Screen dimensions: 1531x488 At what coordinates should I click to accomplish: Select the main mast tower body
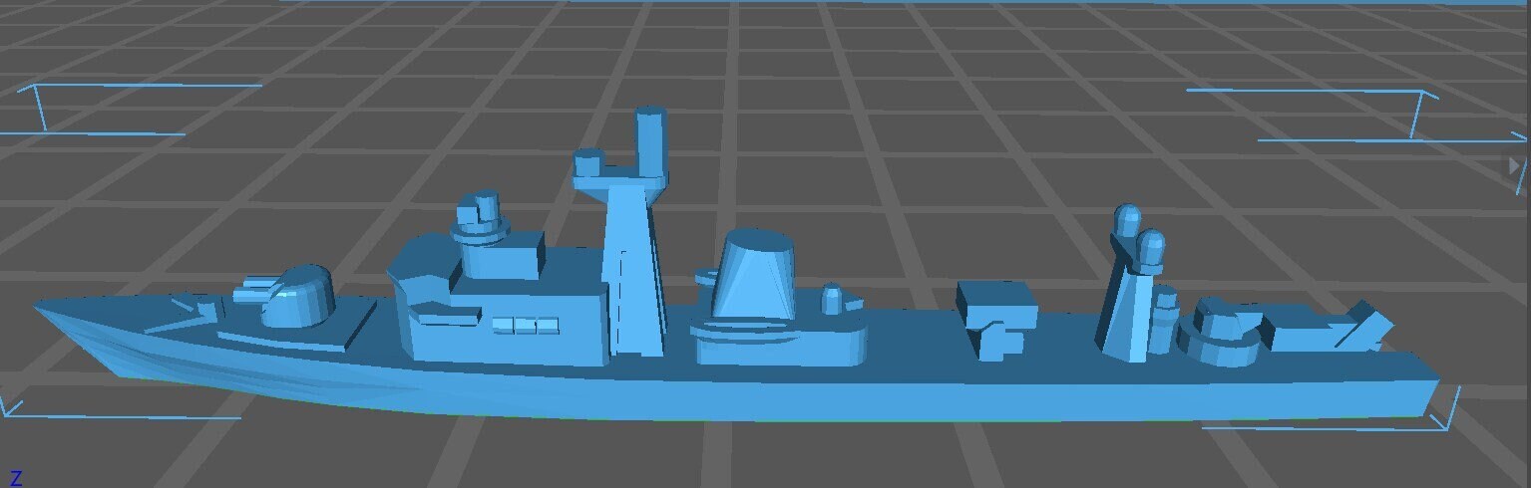632,269
